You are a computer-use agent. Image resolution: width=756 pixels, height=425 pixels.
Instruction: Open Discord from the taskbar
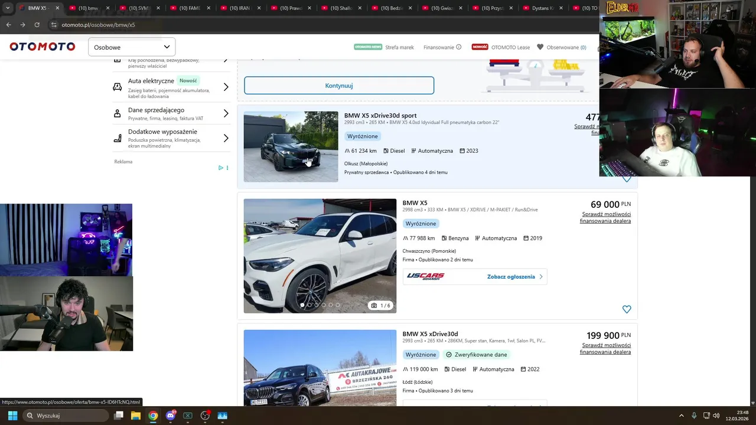[171, 416]
